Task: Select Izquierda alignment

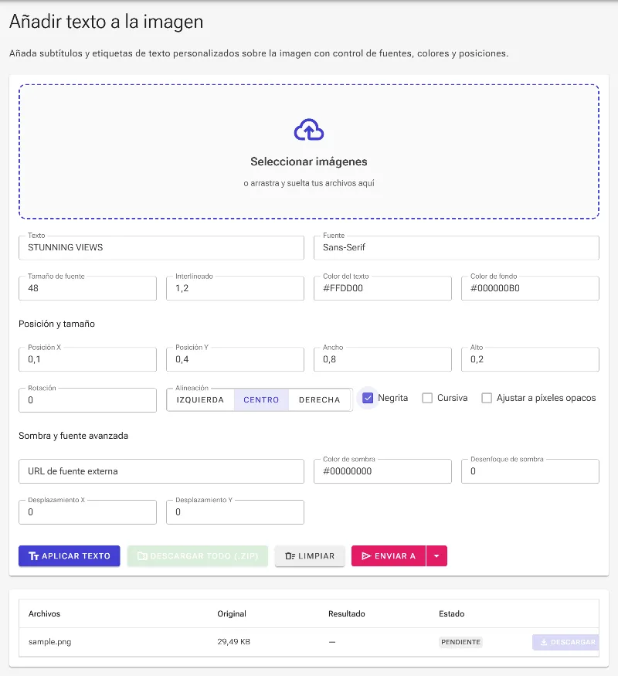Action: [200, 400]
